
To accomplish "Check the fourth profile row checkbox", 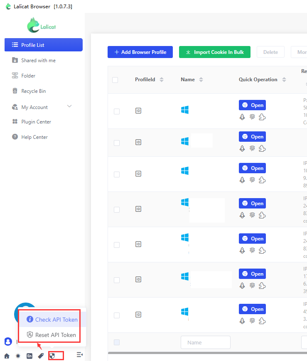I will tap(117, 210).
